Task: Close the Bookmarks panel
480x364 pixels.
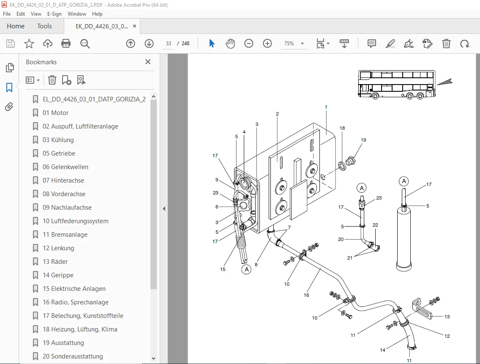Action: pos(148,62)
